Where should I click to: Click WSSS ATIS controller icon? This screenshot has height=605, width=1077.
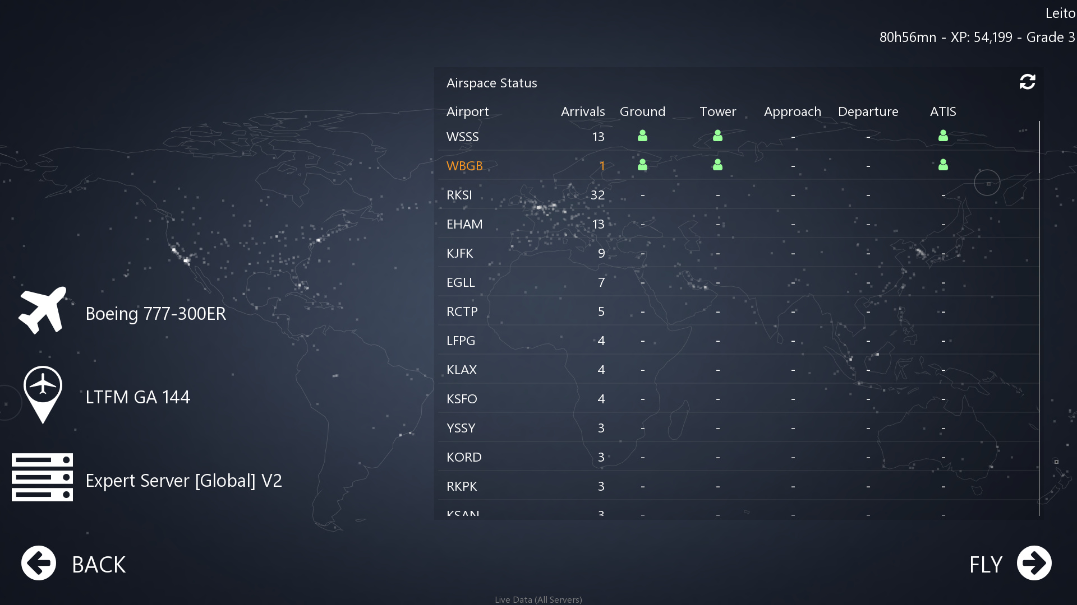(x=943, y=136)
